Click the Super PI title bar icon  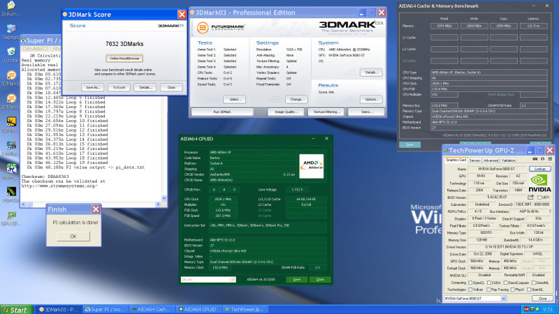point(24,40)
